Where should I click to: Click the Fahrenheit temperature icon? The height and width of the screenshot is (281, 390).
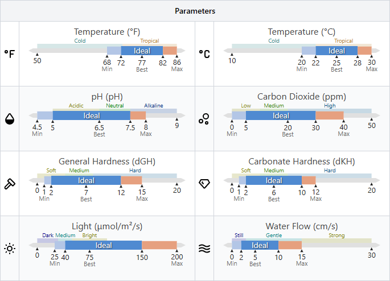(10, 53)
